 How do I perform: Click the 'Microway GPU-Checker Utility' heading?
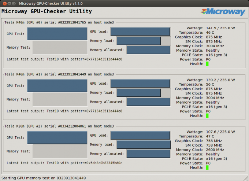(47, 11)
